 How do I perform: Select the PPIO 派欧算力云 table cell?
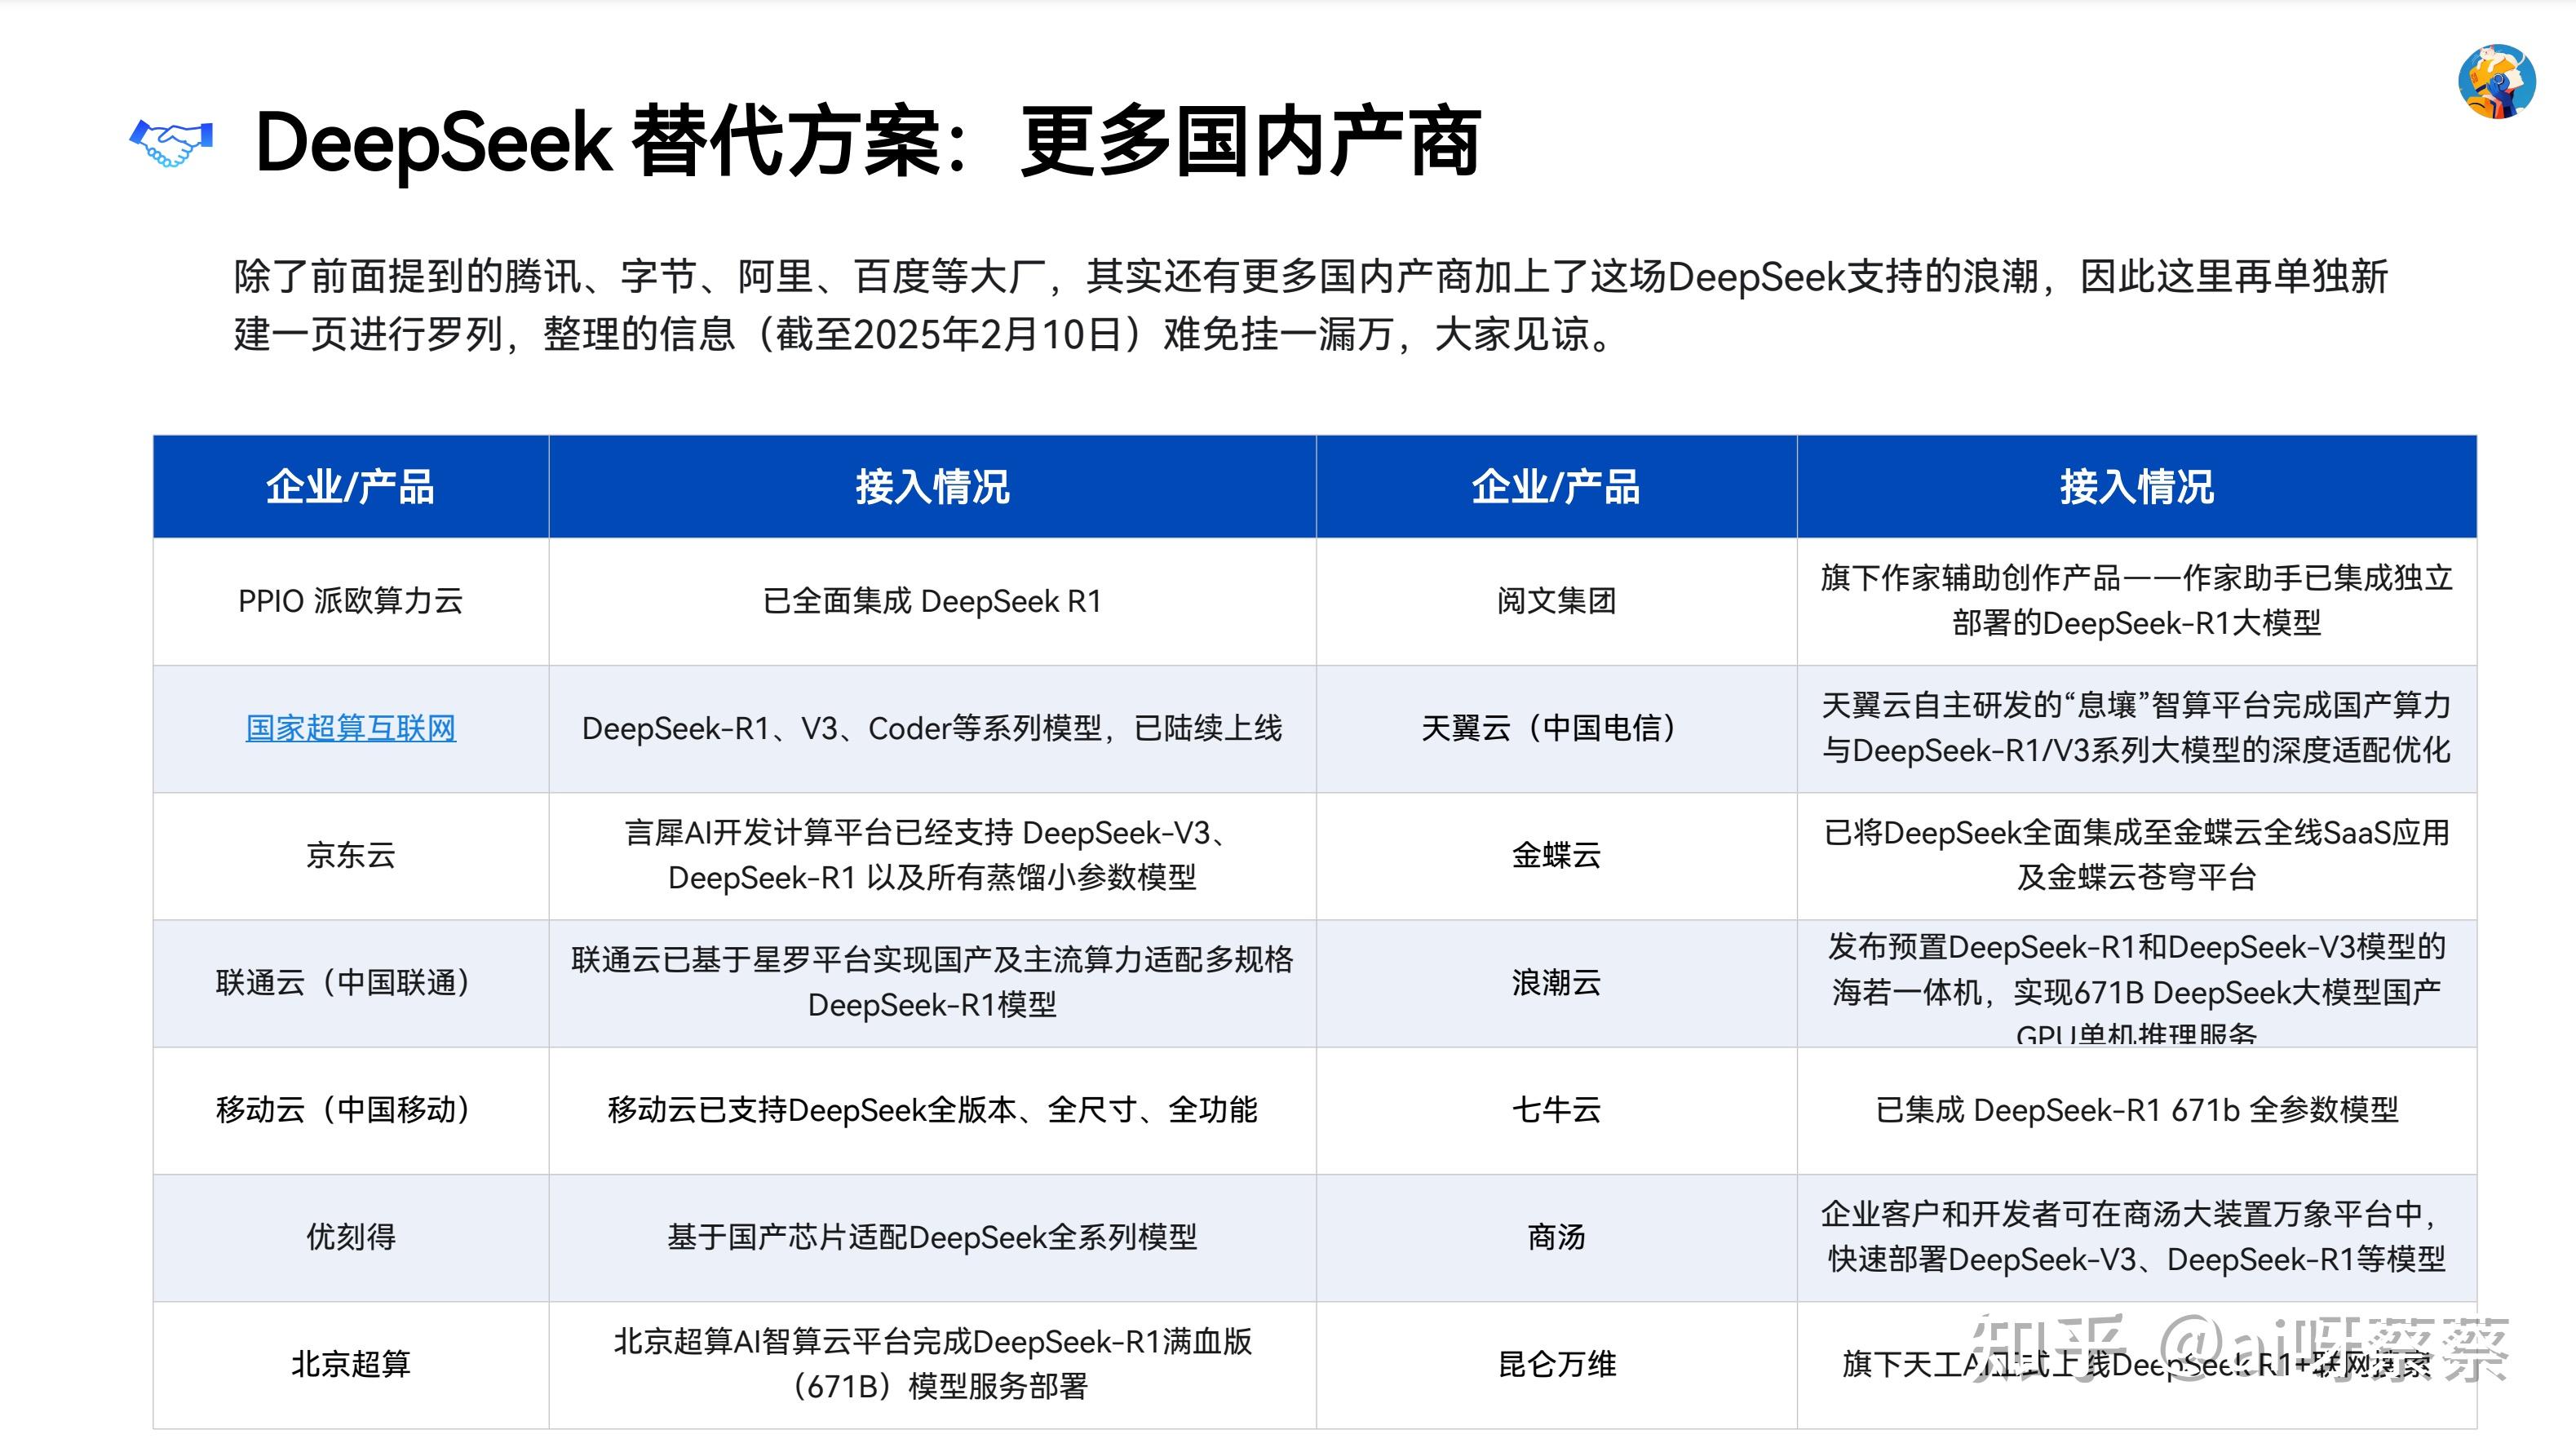click(350, 602)
